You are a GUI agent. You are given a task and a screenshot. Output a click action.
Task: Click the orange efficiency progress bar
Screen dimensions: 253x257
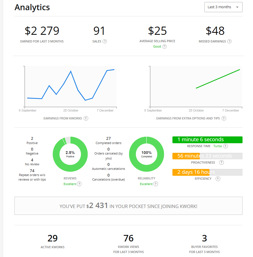191,172
